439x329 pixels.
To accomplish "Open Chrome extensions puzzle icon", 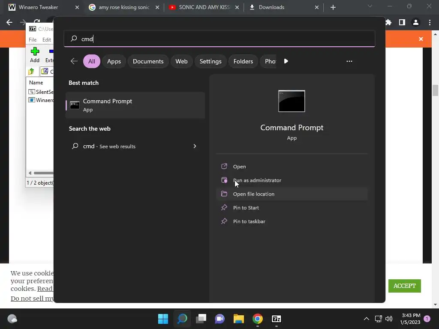I will click(388, 22).
